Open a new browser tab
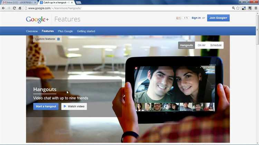The height and width of the screenshot is (145, 259). tap(78, 2)
